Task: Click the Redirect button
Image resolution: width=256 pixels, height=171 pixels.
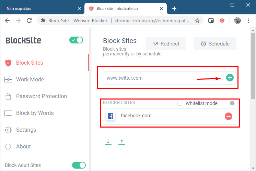Action: (x=166, y=43)
